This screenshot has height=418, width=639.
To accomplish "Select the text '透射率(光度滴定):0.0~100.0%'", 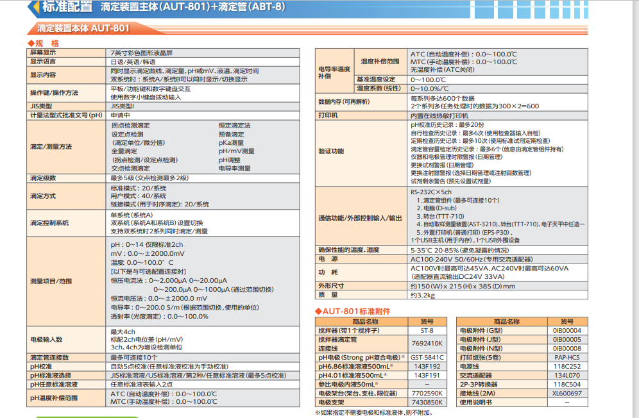I will [159, 317].
